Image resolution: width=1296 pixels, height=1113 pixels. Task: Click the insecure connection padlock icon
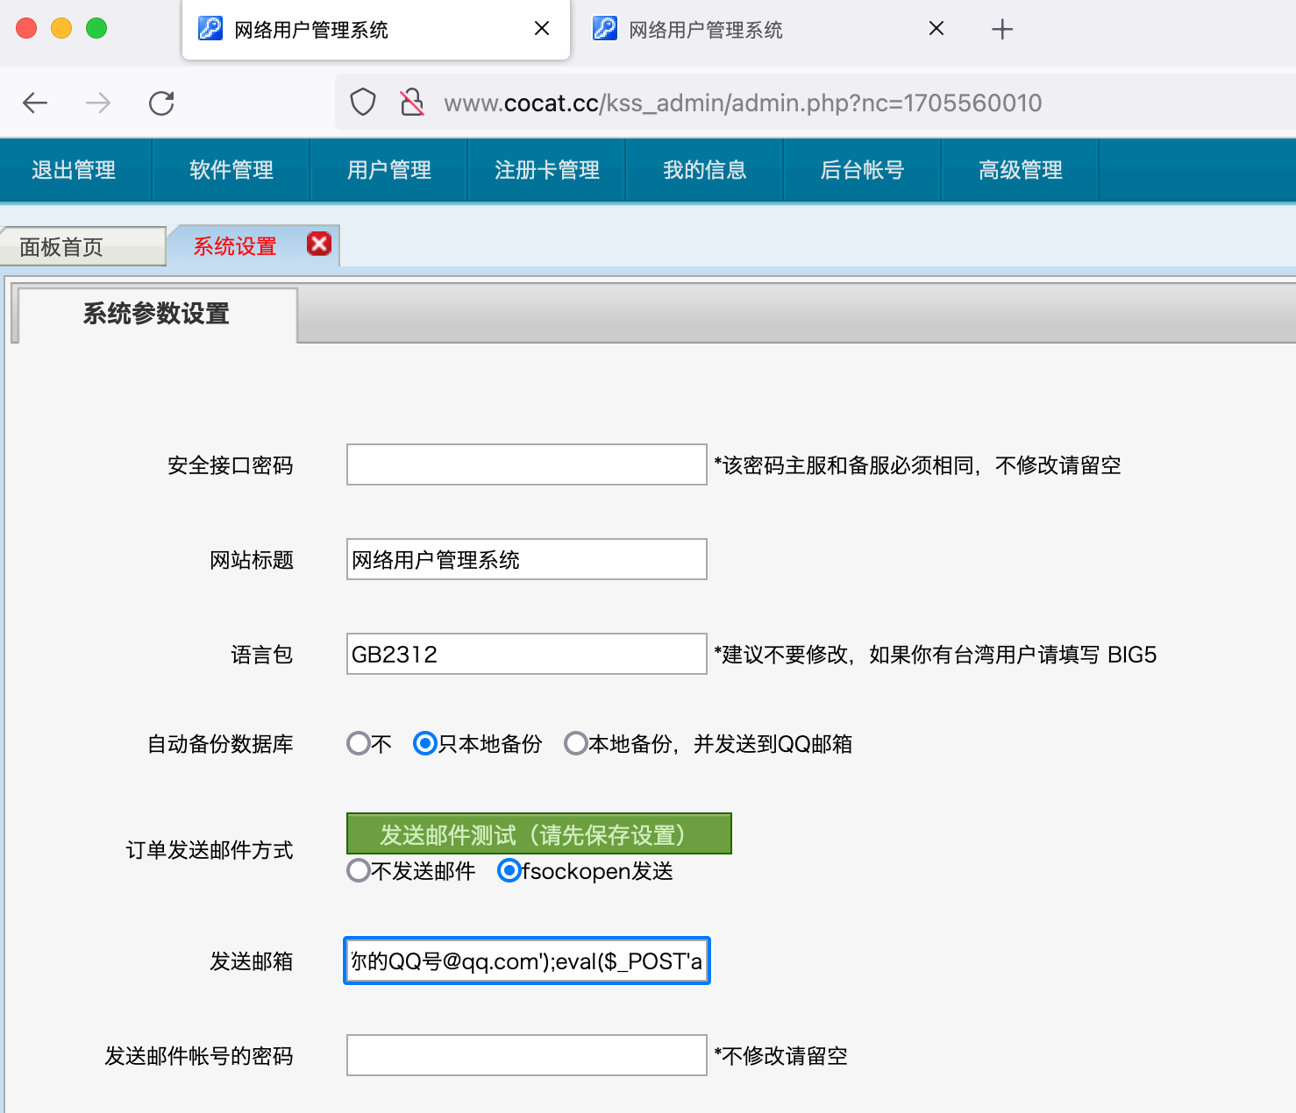pos(411,103)
